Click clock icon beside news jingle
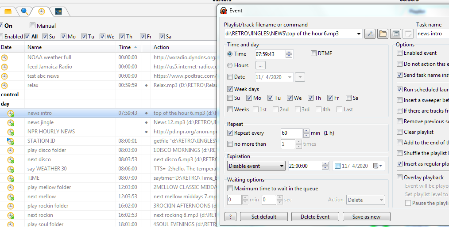 click(x=11, y=123)
